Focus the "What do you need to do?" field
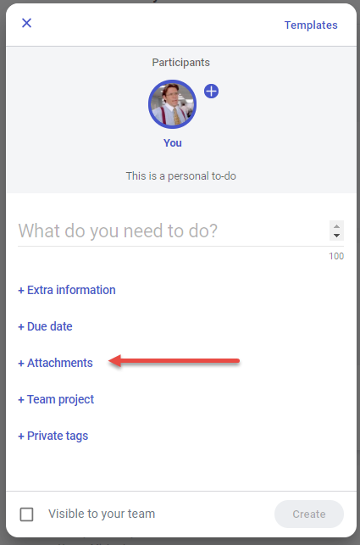 [173, 231]
